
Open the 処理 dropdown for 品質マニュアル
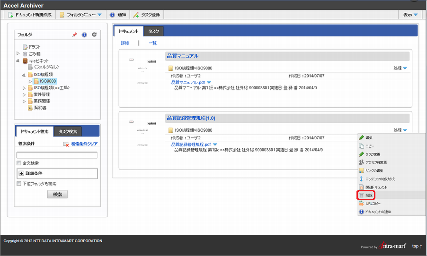[x=400, y=68]
